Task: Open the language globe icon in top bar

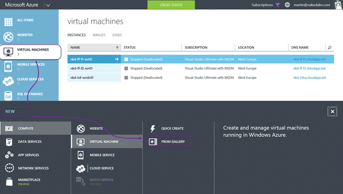Action: [x=287, y=5]
